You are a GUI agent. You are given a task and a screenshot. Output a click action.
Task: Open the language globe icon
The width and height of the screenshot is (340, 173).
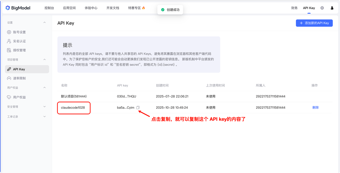[x=322, y=8]
